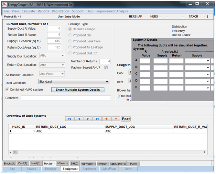Open Improvement Analysis menu
The image size is (216, 174).
point(112,11)
